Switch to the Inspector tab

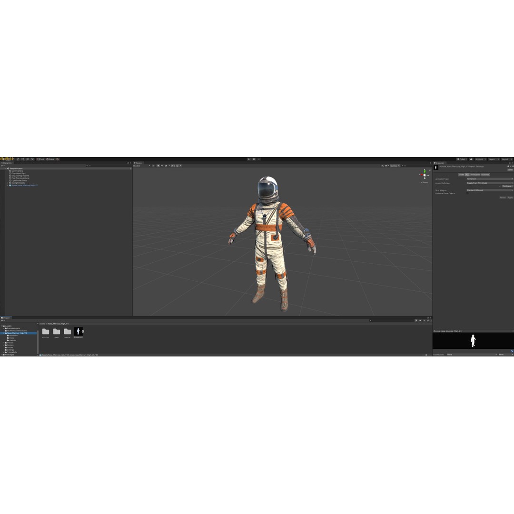coord(439,163)
